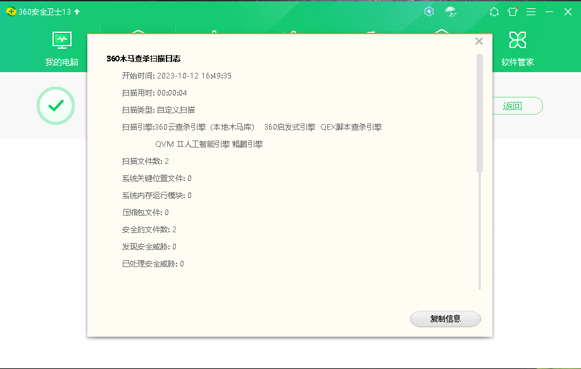Click the 扫描引擎 line with 360云查杀引擎

[252, 127]
